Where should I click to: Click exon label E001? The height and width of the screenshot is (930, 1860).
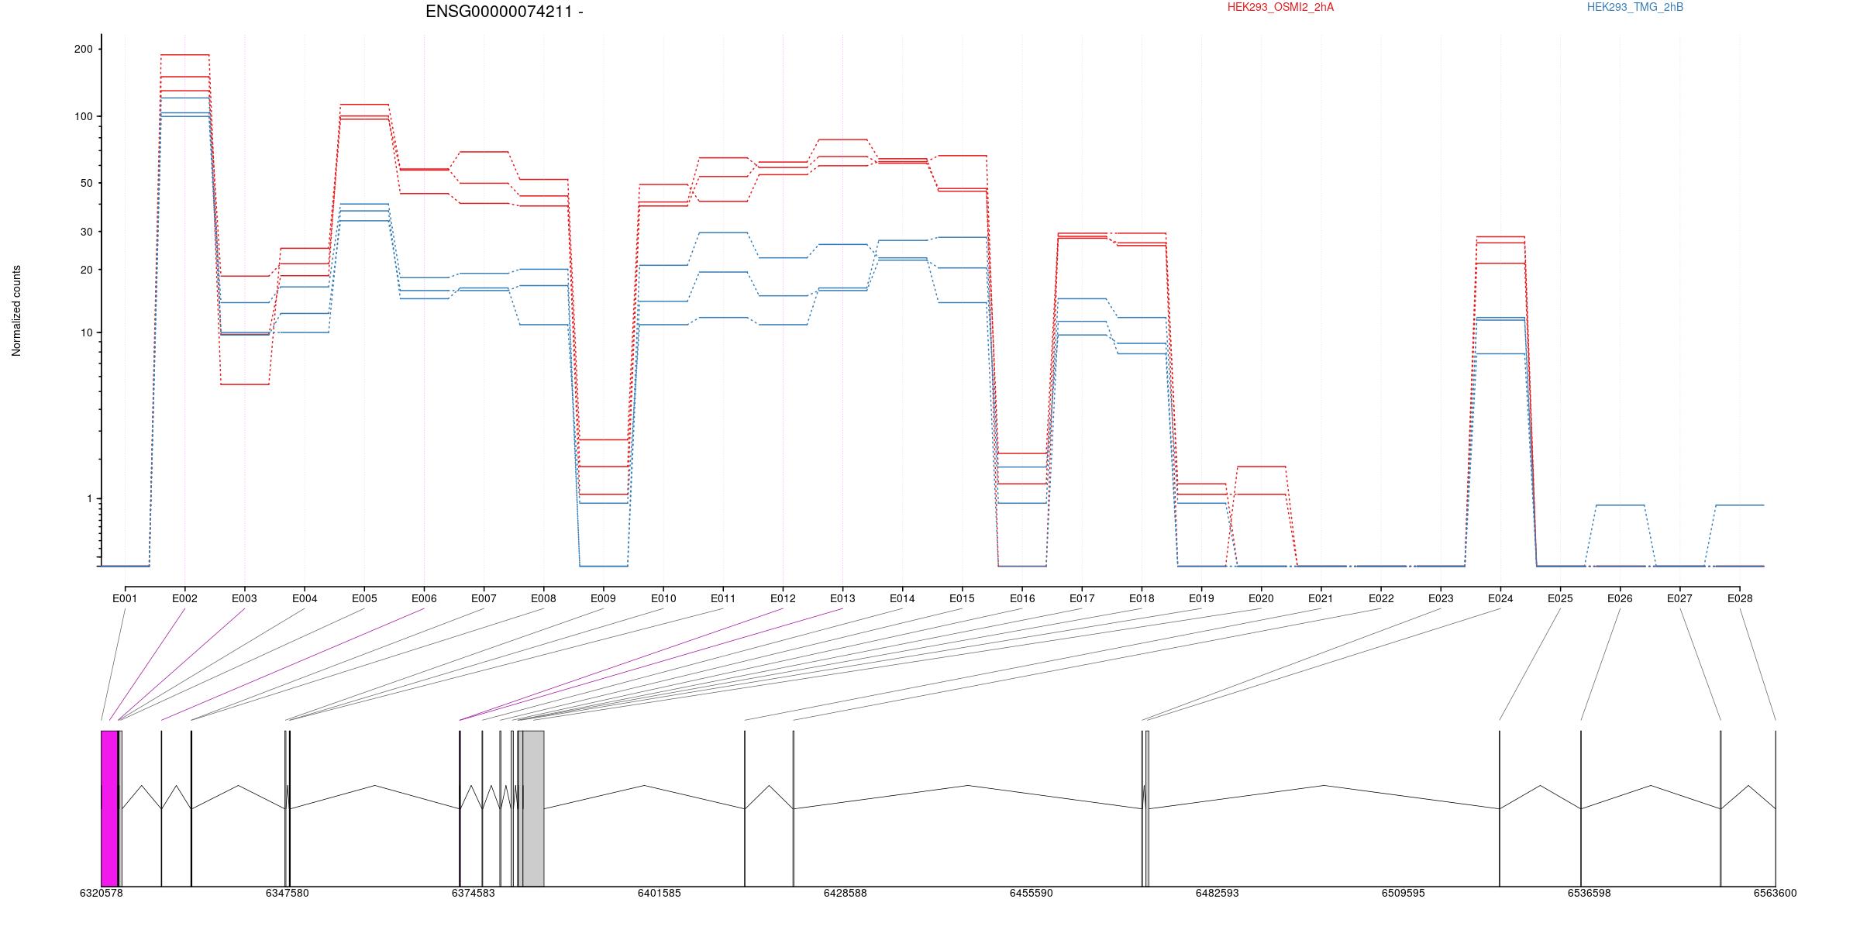tap(125, 598)
